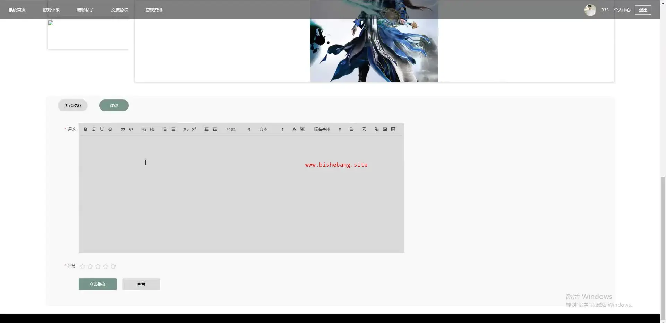Apply Heading 1 style
Image resolution: width=666 pixels, height=323 pixels.
[144, 129]
